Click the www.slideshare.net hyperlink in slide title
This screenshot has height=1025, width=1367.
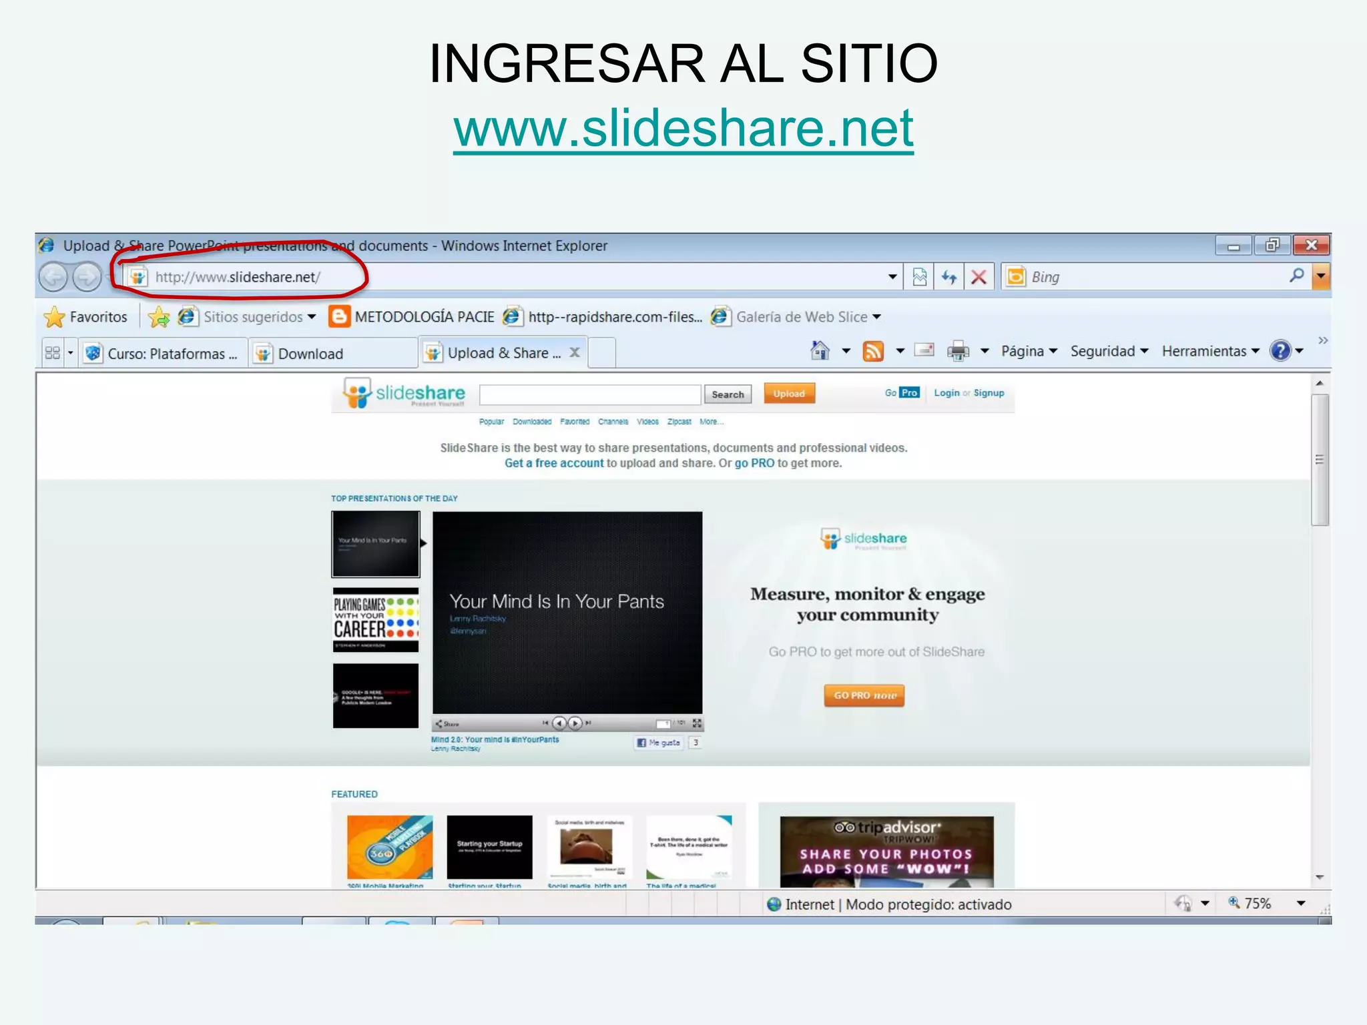coord(683,128)
